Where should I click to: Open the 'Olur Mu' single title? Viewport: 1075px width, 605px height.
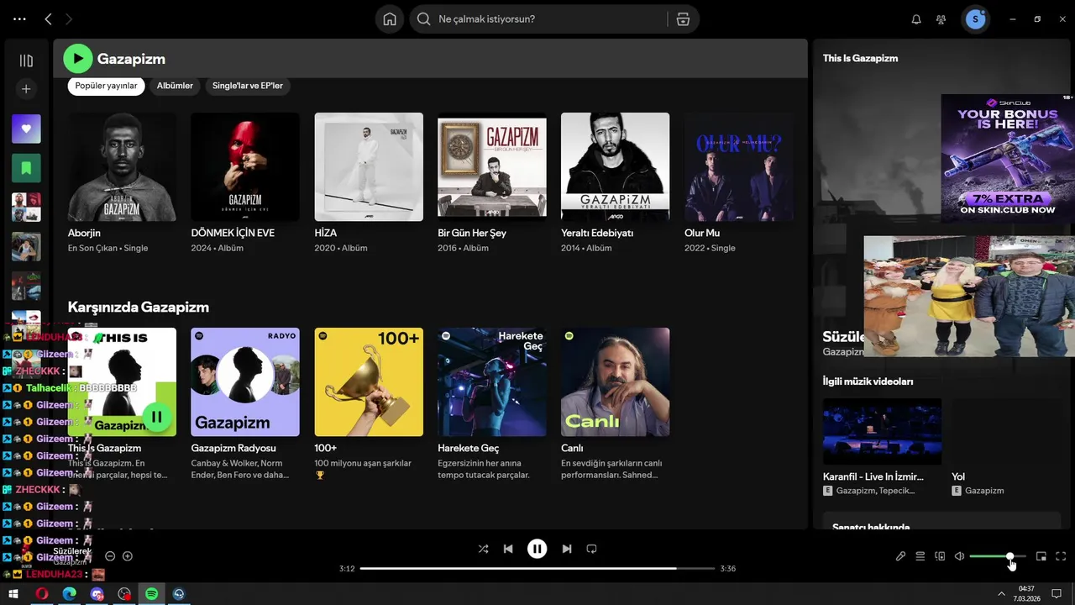(702, 233)
